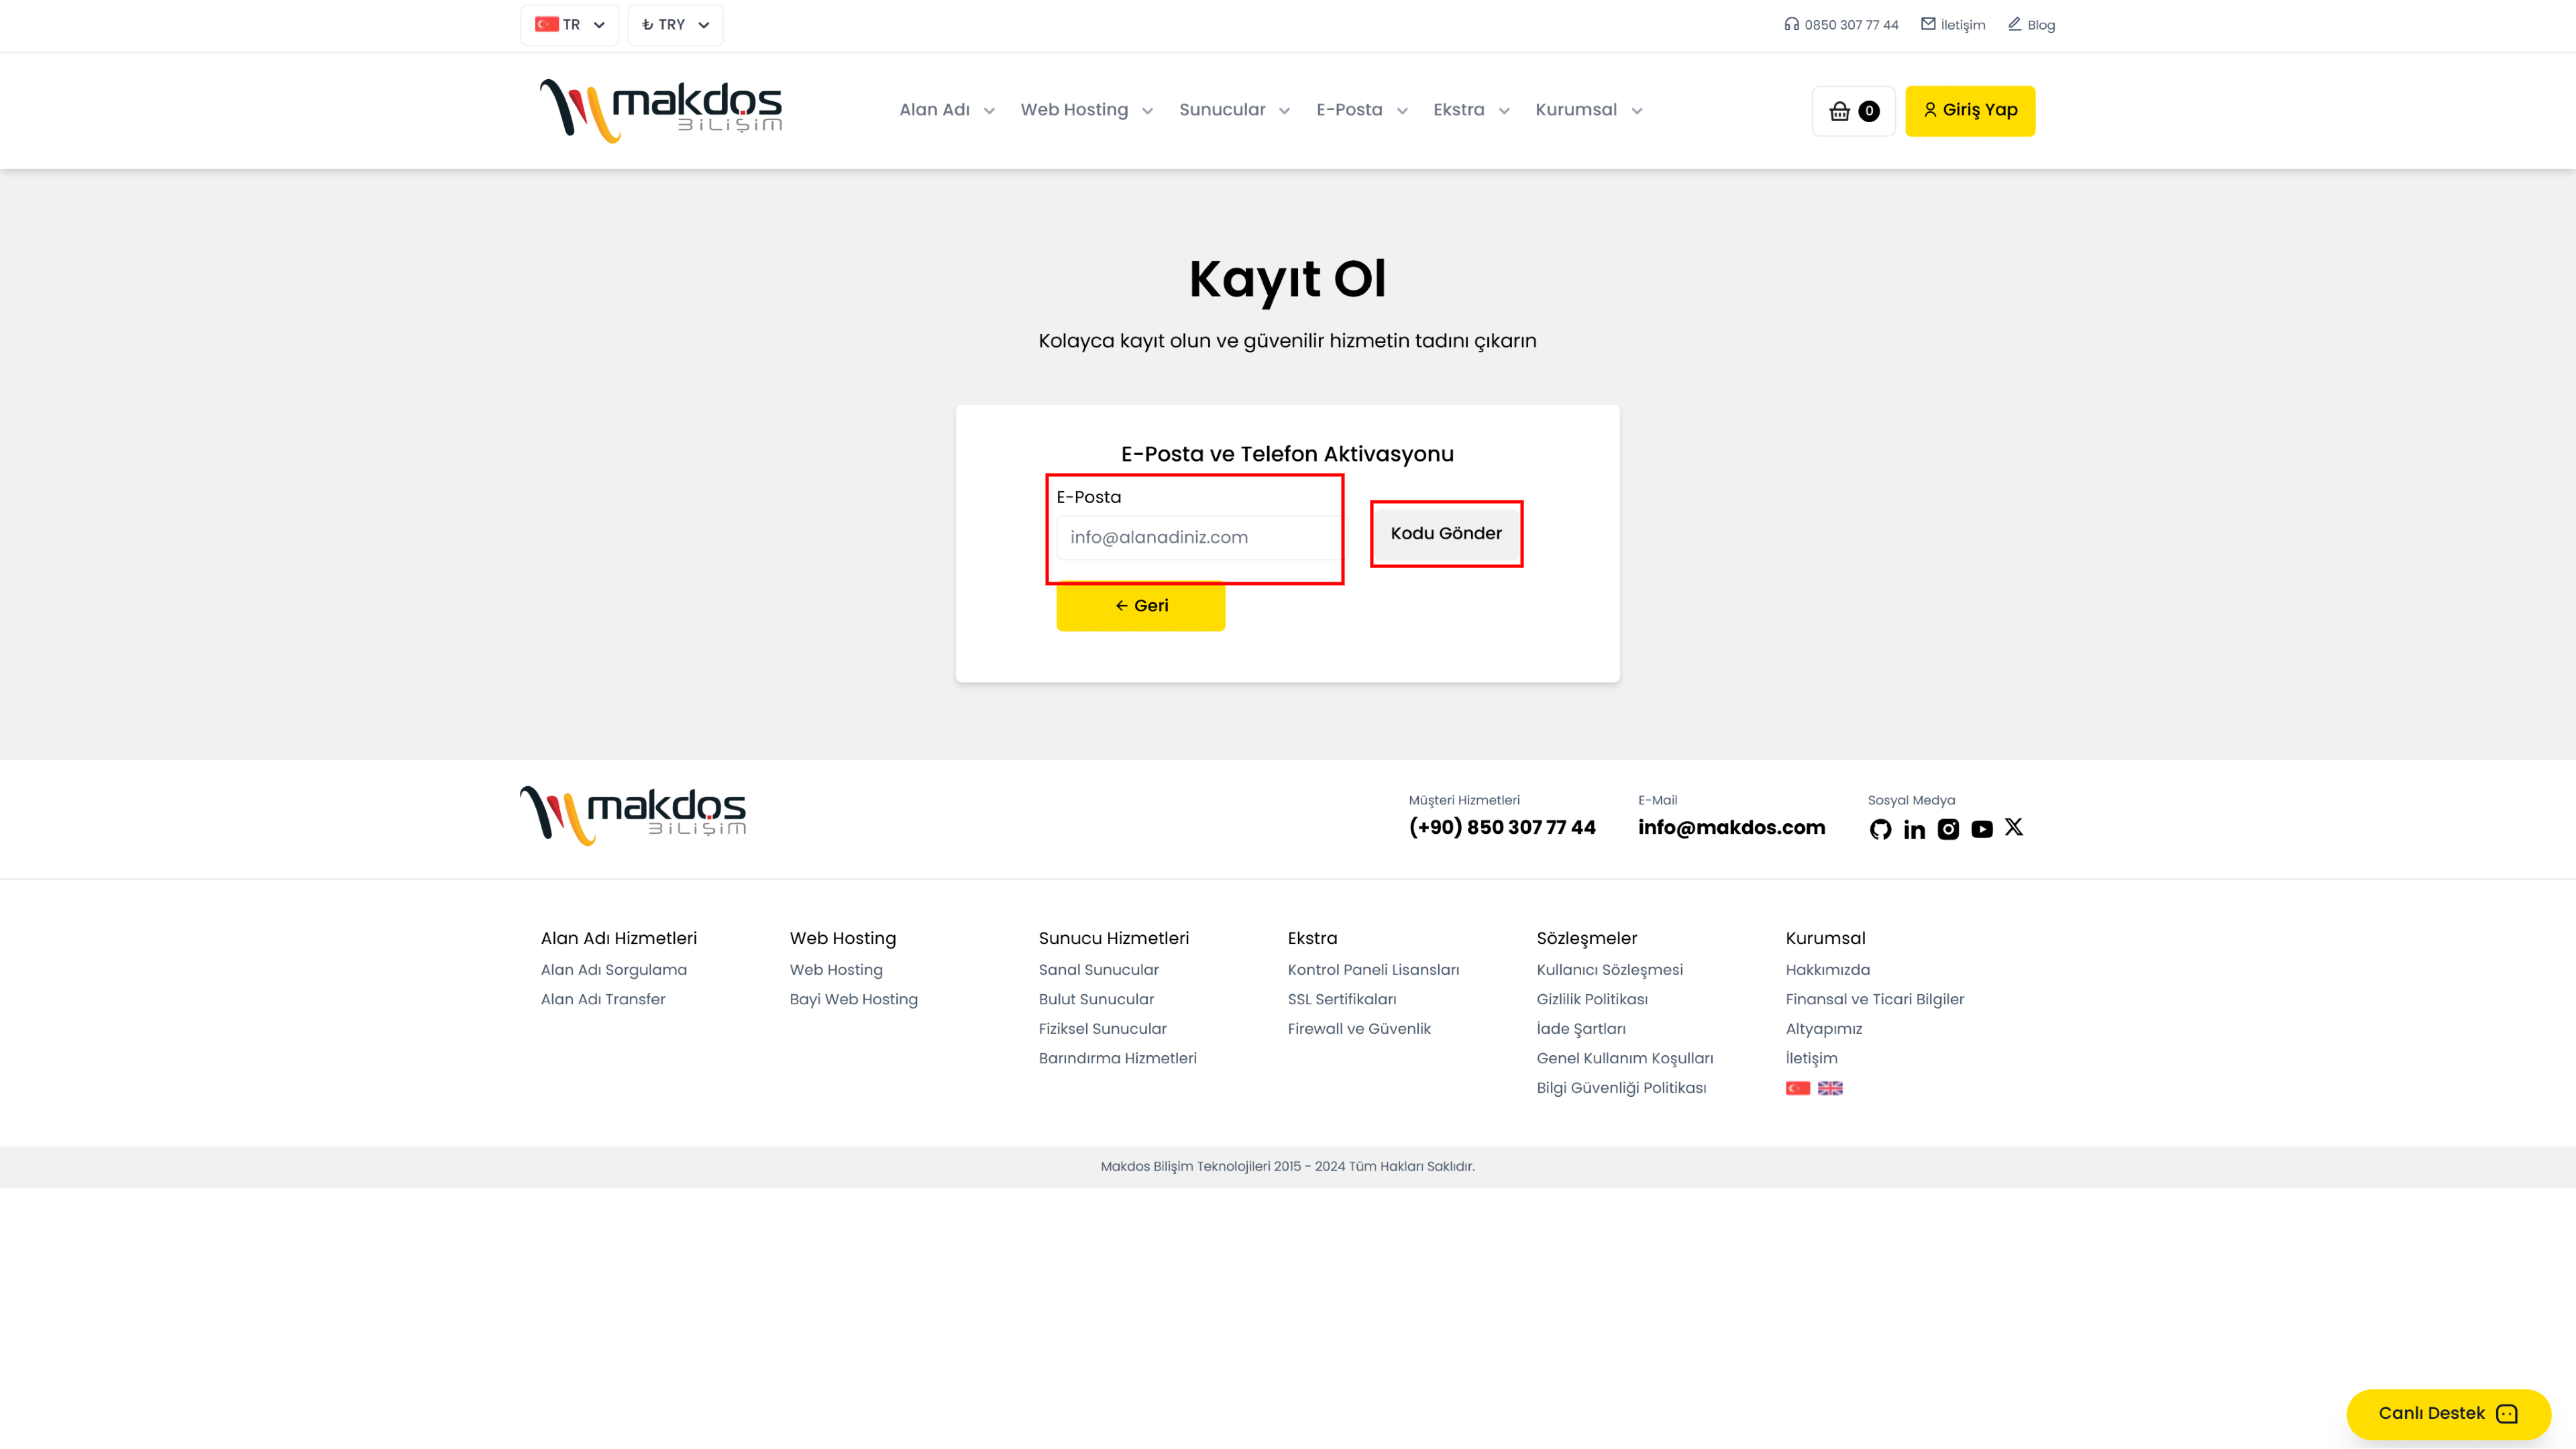
Task: Open Kontrol Paneli Lisansları link
Action: click(1373, 970)
